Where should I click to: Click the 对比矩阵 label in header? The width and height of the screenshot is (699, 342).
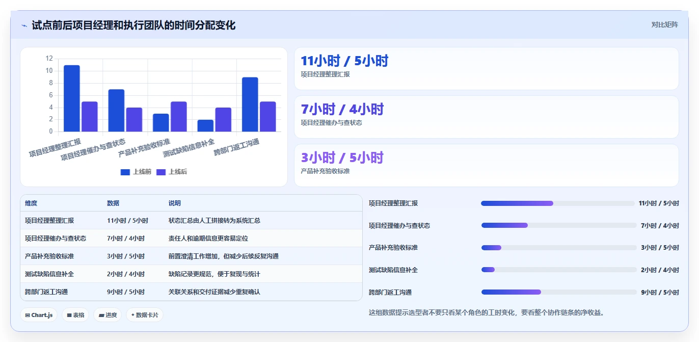click(665, 24)
